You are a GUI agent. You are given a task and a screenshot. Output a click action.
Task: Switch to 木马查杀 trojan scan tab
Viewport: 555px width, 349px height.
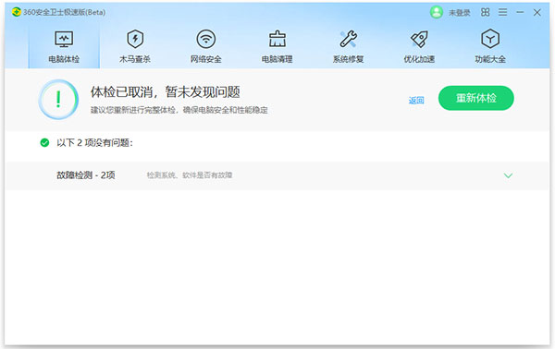[135, 47]
